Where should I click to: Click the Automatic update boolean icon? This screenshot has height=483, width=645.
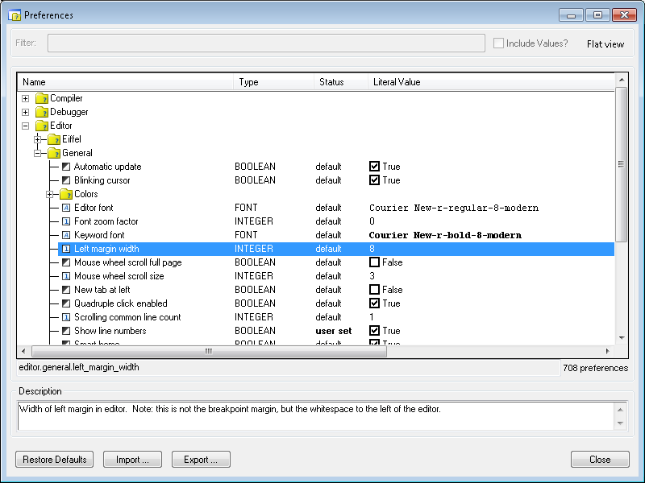(x=66, y=167)
